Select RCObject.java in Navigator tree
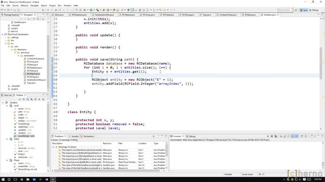The image size is (325, 182). [33, 74]
